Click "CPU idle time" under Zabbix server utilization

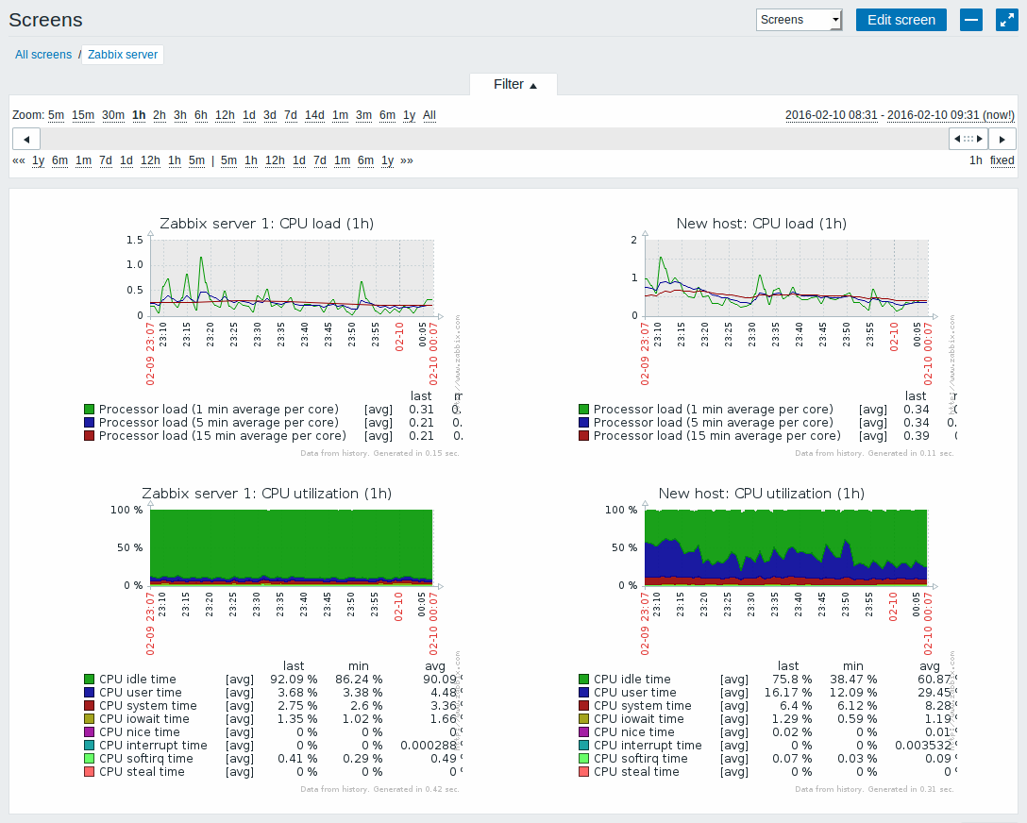coord(138,679)
